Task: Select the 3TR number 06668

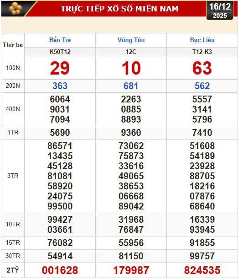Action: (x=131, y=196)
